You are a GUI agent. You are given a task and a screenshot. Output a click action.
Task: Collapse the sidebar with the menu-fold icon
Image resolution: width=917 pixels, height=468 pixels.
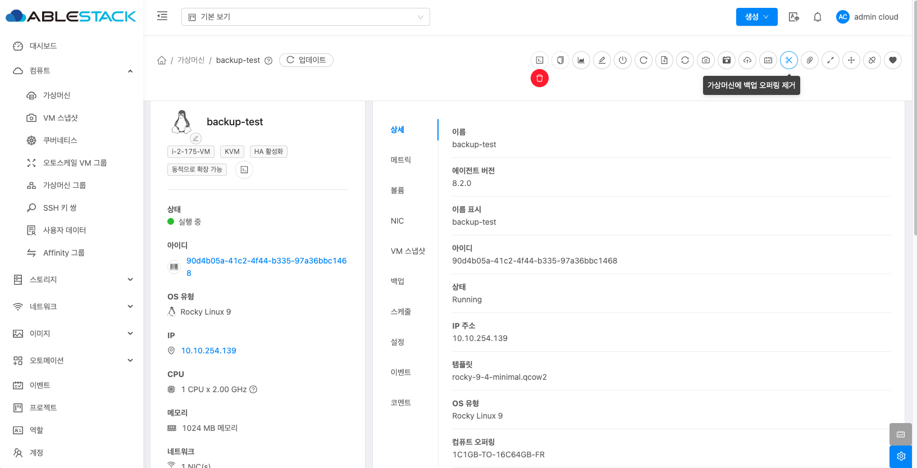pyautogui.click(x=162, y=16)
